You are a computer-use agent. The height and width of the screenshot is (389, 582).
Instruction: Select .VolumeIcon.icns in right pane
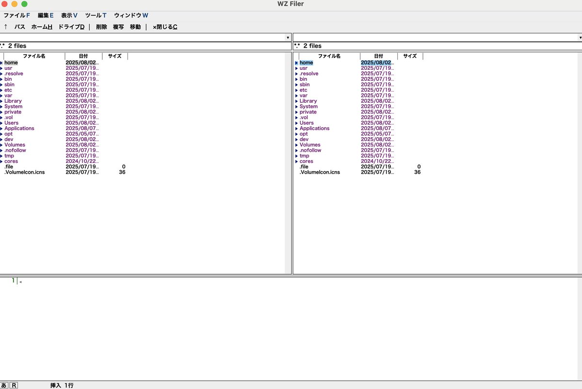pos(320,172)
